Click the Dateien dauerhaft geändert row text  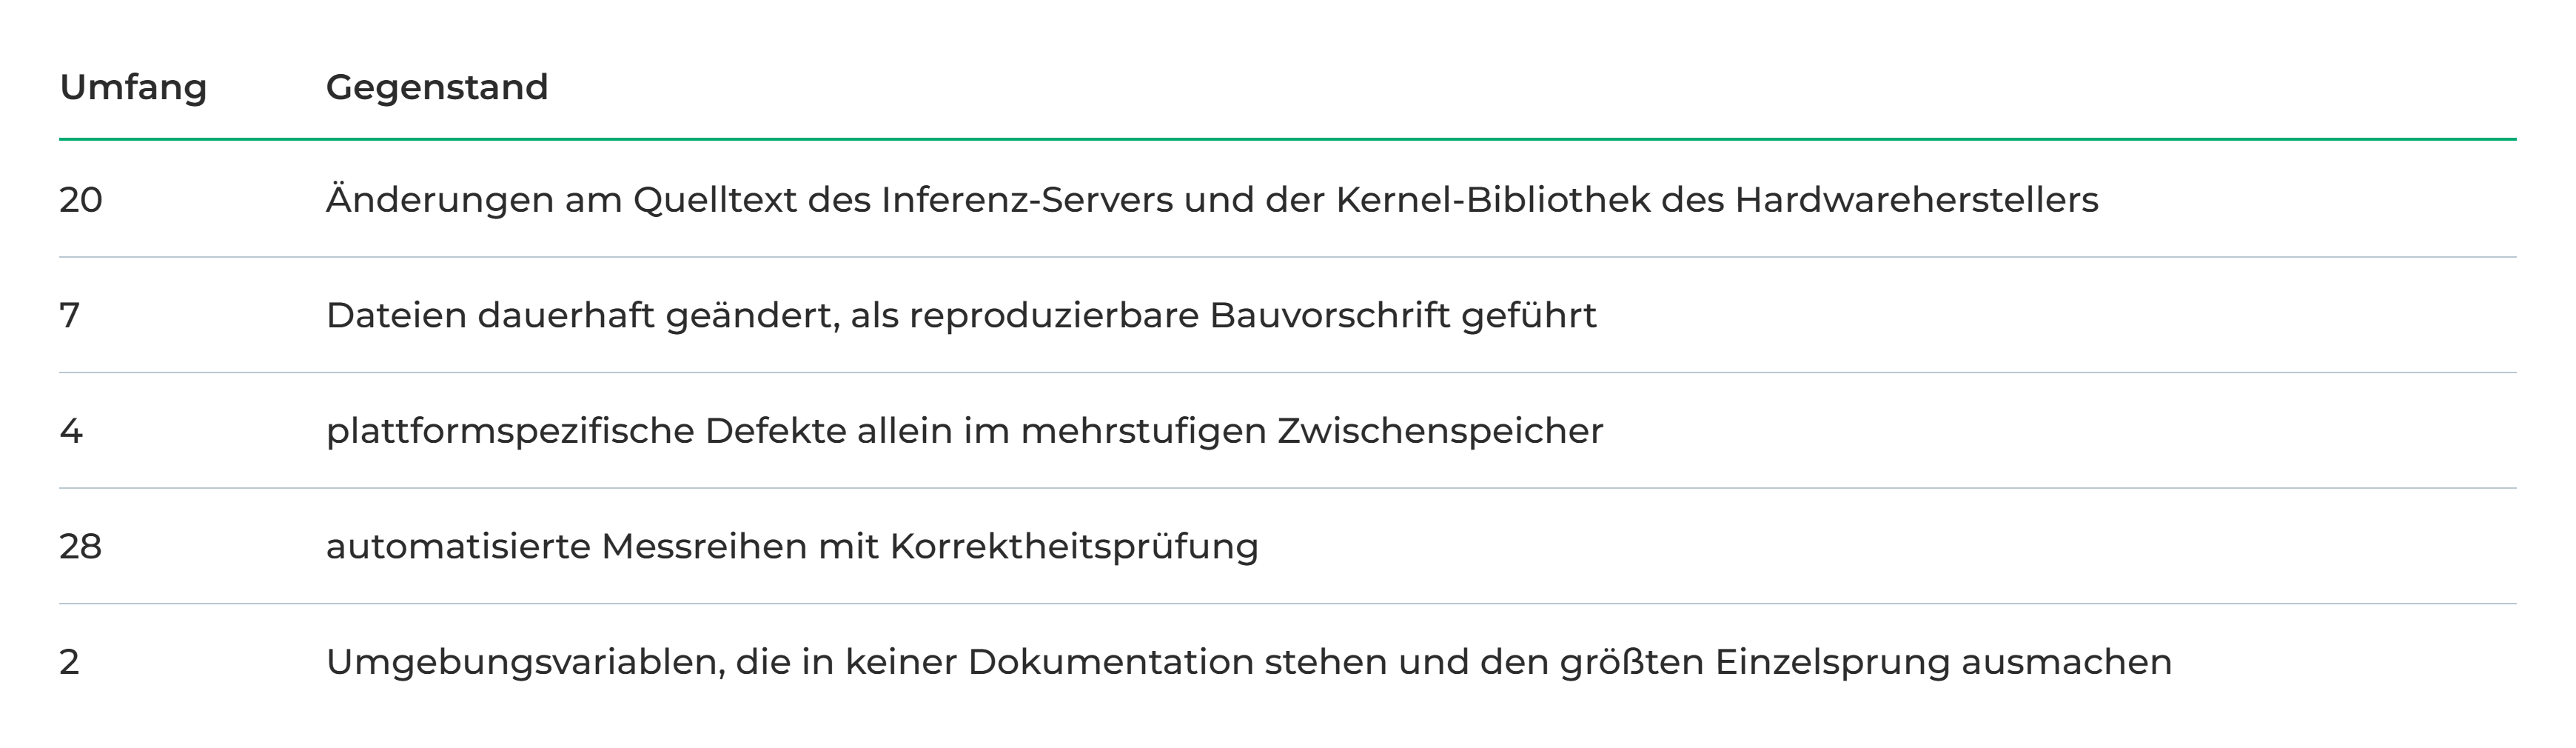961,315
